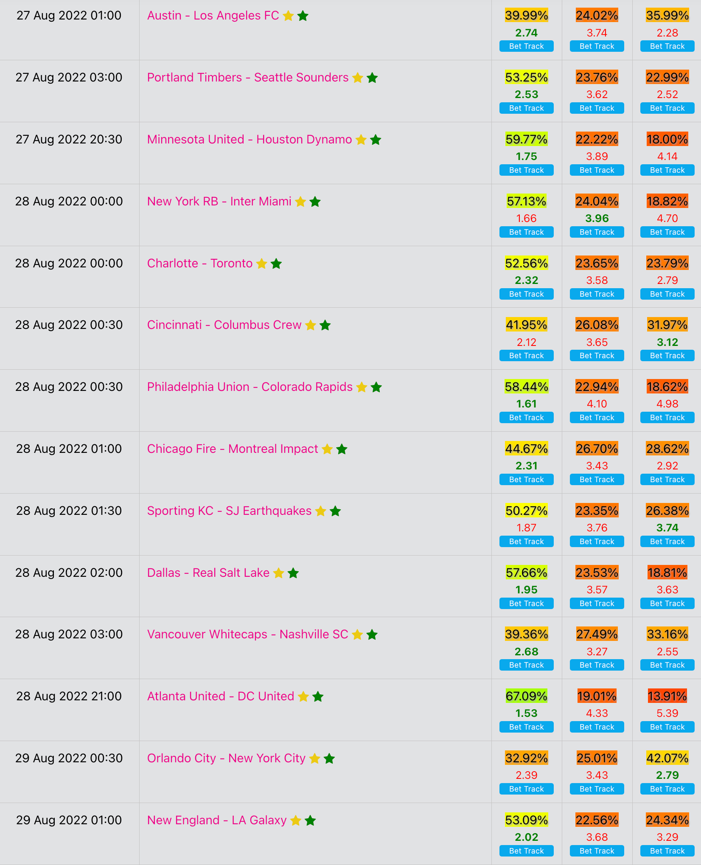Click Bet Track under 3.12 away odds for Cincinnati

tap(667, 356)
